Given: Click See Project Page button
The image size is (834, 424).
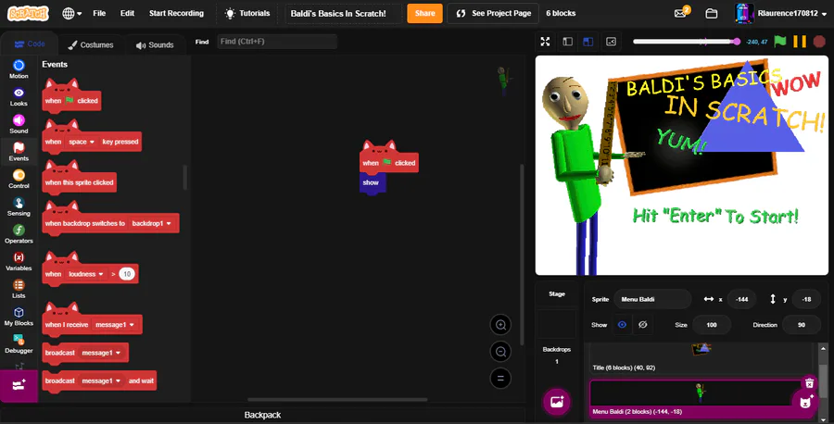Looking at the screenshot, I should pyautogui.click(x=494, y=13).
